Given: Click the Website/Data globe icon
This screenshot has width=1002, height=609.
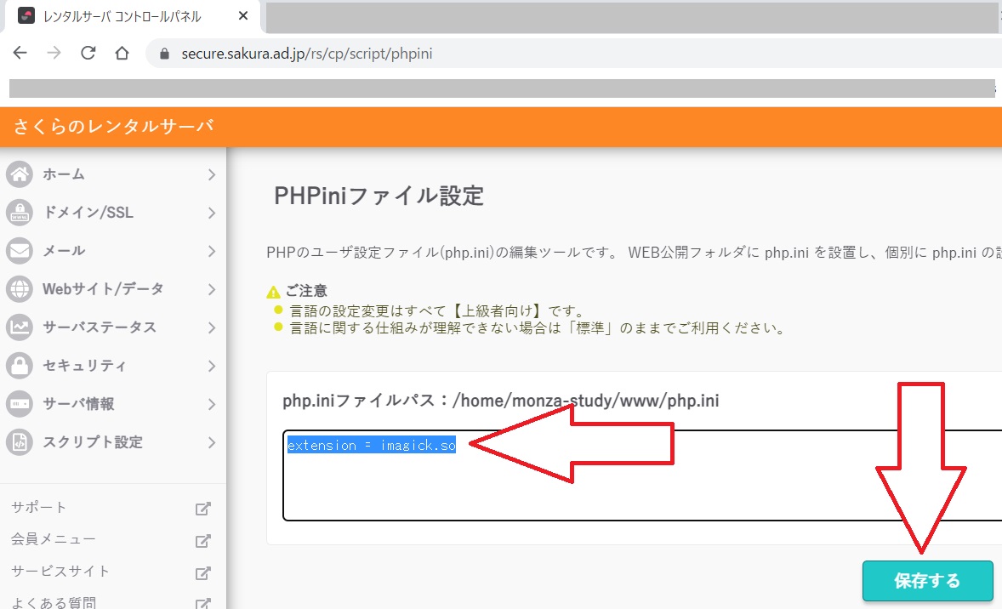Looking at the screenshot, I should click(20, 289).
